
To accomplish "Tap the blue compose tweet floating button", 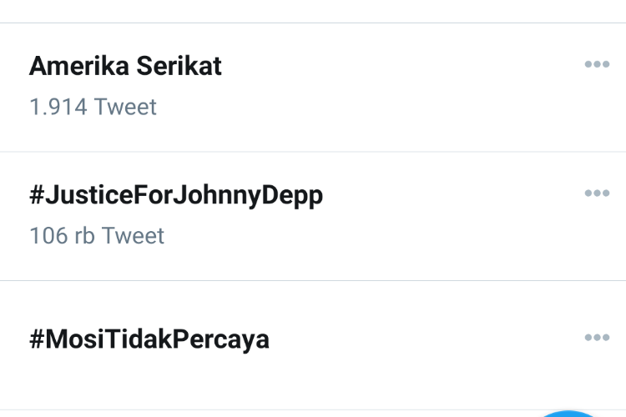I will [x=568, y=414].
